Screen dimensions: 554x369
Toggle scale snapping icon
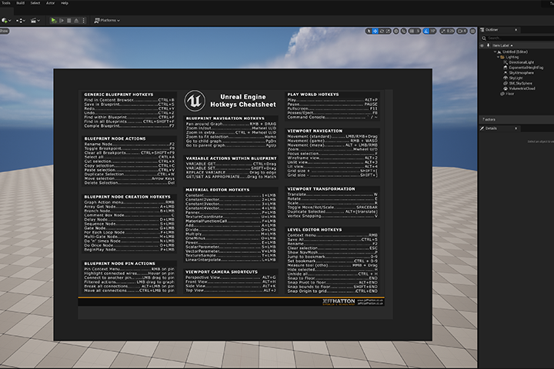pos(442,31)
